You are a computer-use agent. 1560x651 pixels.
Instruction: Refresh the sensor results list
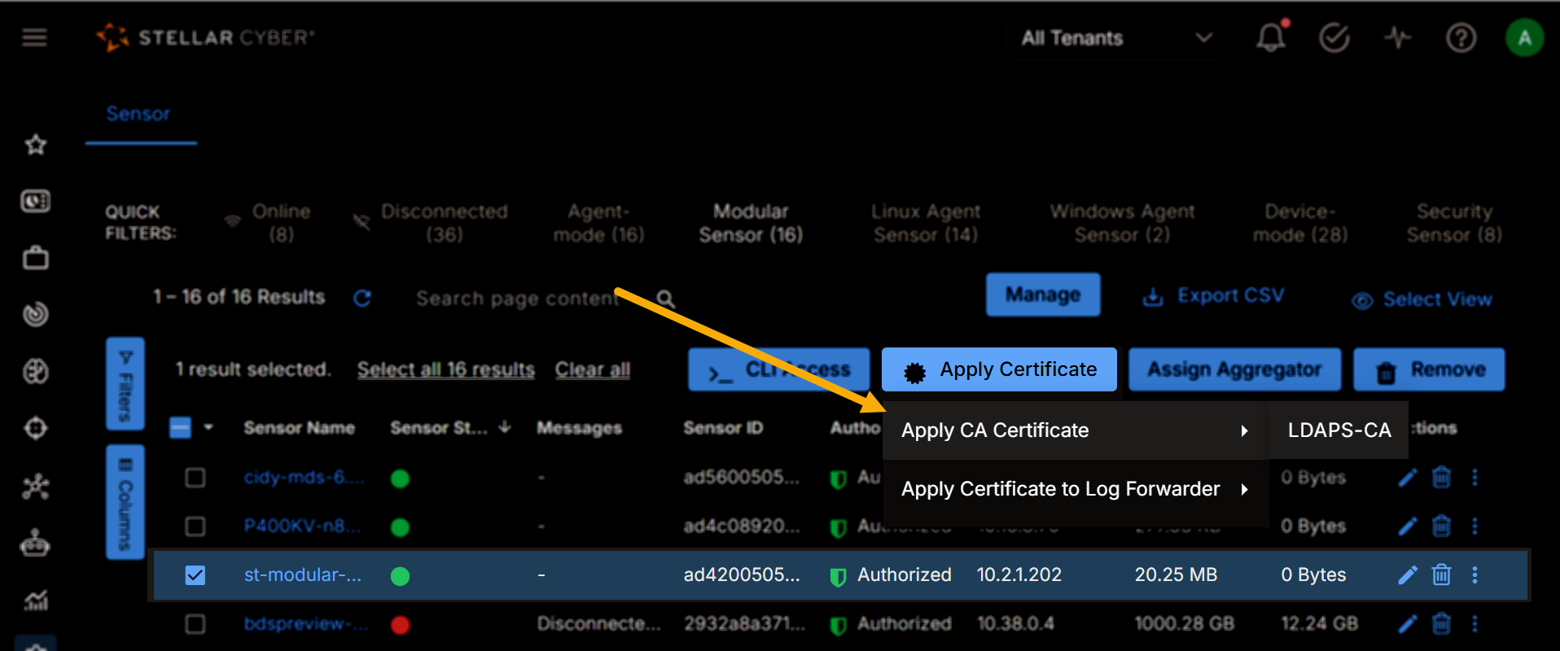click(x=362, y=299)
